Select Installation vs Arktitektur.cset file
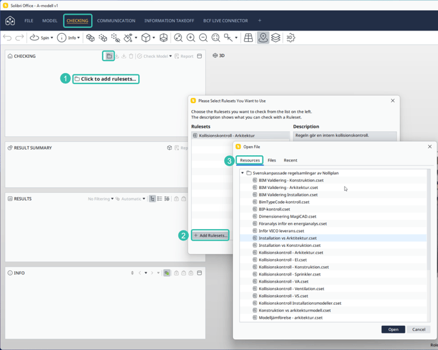 333,238
